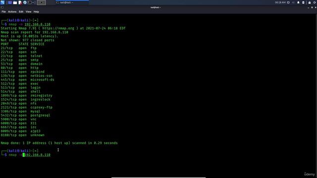Expand the terminal launcher dropdown arrow
Viewport: 317px width, 178px height.
(x=33, y=2)
